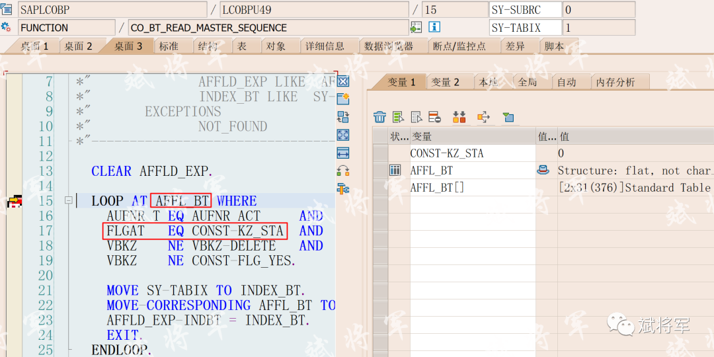The height and width of the screenshot is (357, 714).
Task: Close the source tool with the X icon
Action: click(343, 81)
